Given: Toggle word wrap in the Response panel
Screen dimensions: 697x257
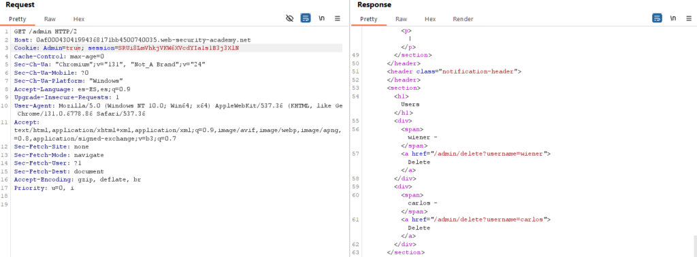Looking at the screenshot, I should coord(657,18).
